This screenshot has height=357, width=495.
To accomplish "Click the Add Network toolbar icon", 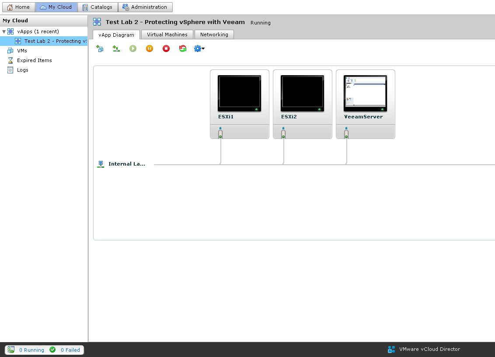I will click(x=116, y=49).
